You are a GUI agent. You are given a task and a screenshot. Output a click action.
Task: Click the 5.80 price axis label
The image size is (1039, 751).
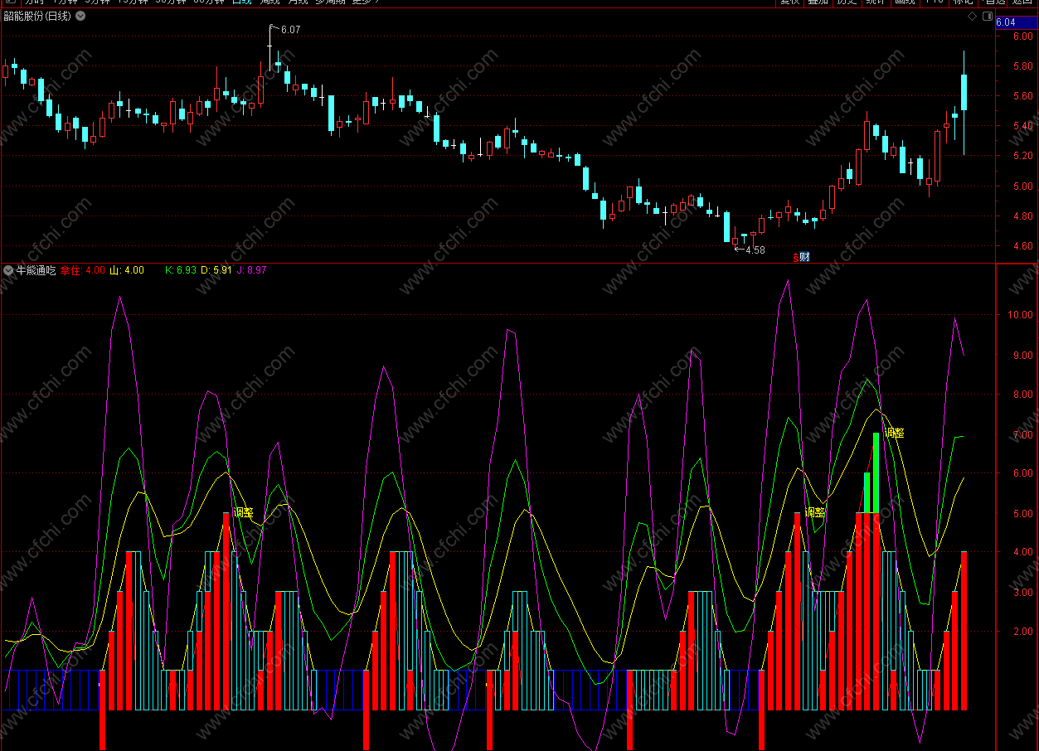[1022, 66]
